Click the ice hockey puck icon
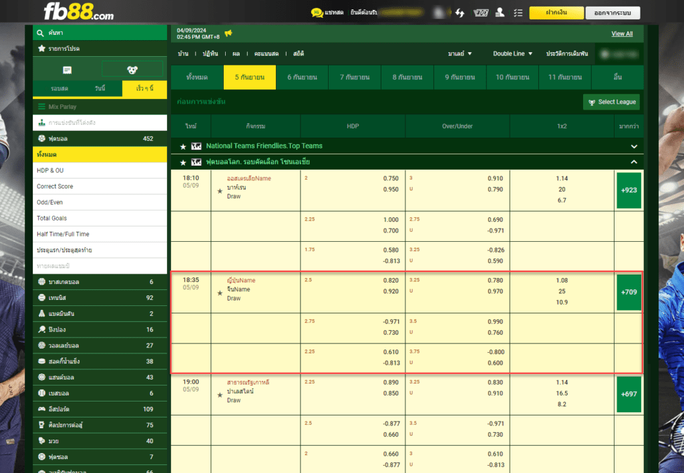Screen dimensions: 684x473 tap(41, 361)
